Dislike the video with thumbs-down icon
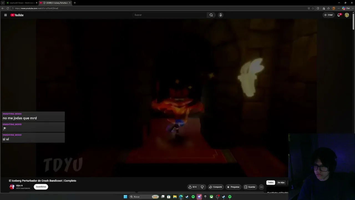Screen dimensions: 355x200 coord(202,187)
